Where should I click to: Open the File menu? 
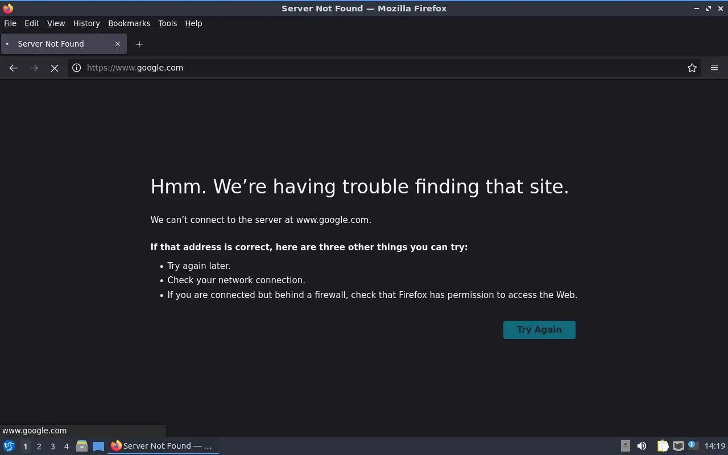[x=10, y=23]
